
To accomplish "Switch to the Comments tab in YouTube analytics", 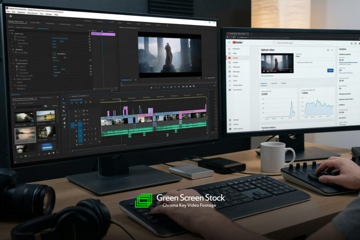I will pos(273,83).
